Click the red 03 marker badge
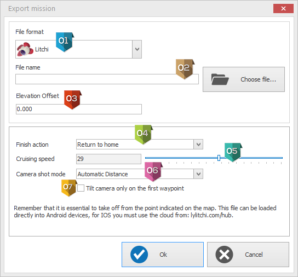The height and width of the screenshot is (277, 298). coord(73,100)
